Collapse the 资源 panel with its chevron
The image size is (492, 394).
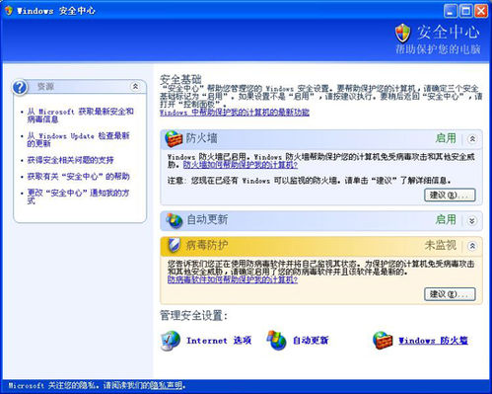click(x=135, y=87)
